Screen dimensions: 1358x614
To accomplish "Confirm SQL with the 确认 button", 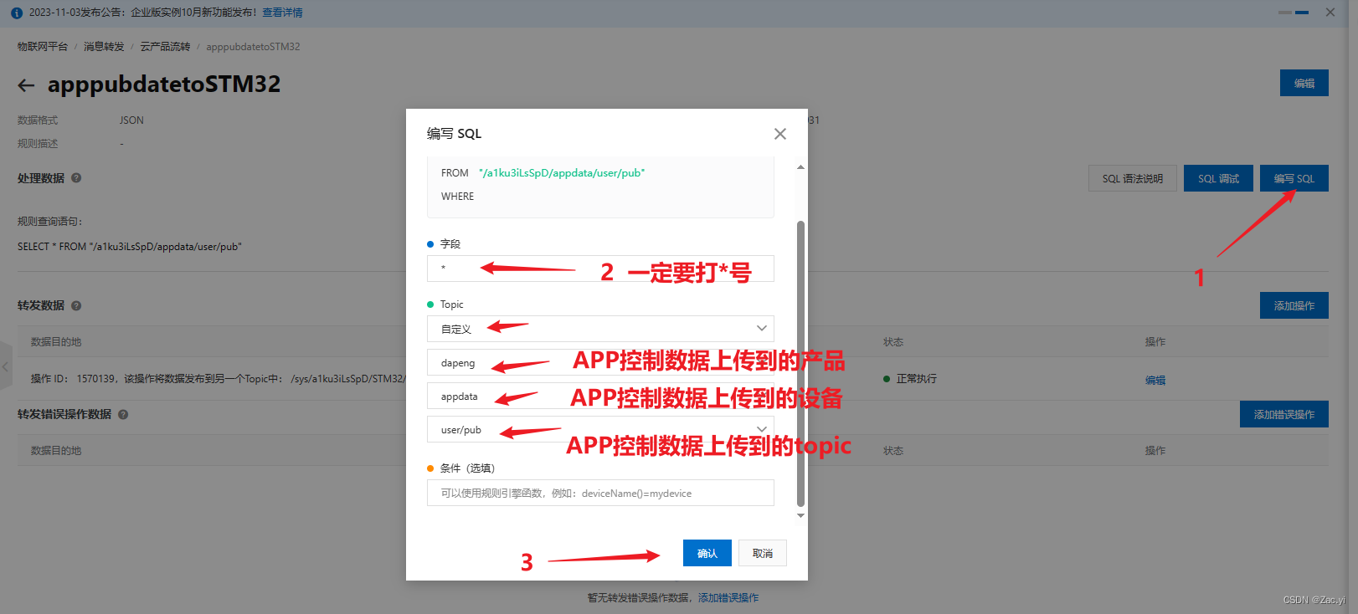I will (707, 553).
